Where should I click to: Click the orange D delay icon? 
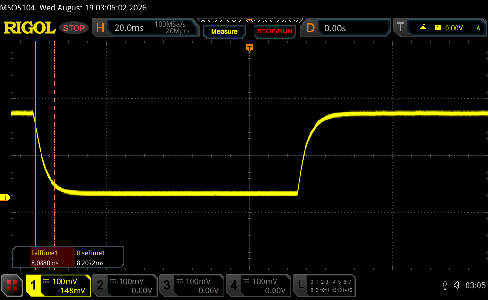tap(310, 28)
